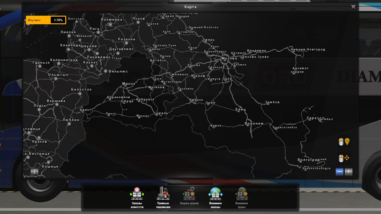Screen dimensions: 381x214
Task: Select the Клайпеда city marker
Action: point(68,49)
